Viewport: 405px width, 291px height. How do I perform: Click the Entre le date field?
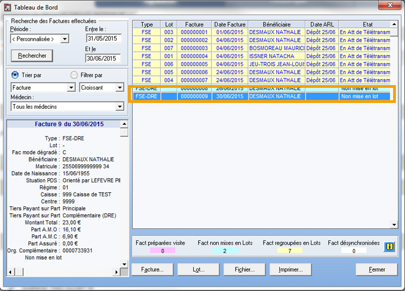tap(103, 38)
